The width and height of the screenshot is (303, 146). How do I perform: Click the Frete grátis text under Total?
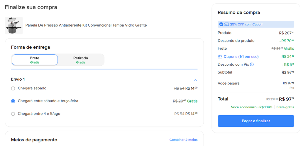point(285,107)
